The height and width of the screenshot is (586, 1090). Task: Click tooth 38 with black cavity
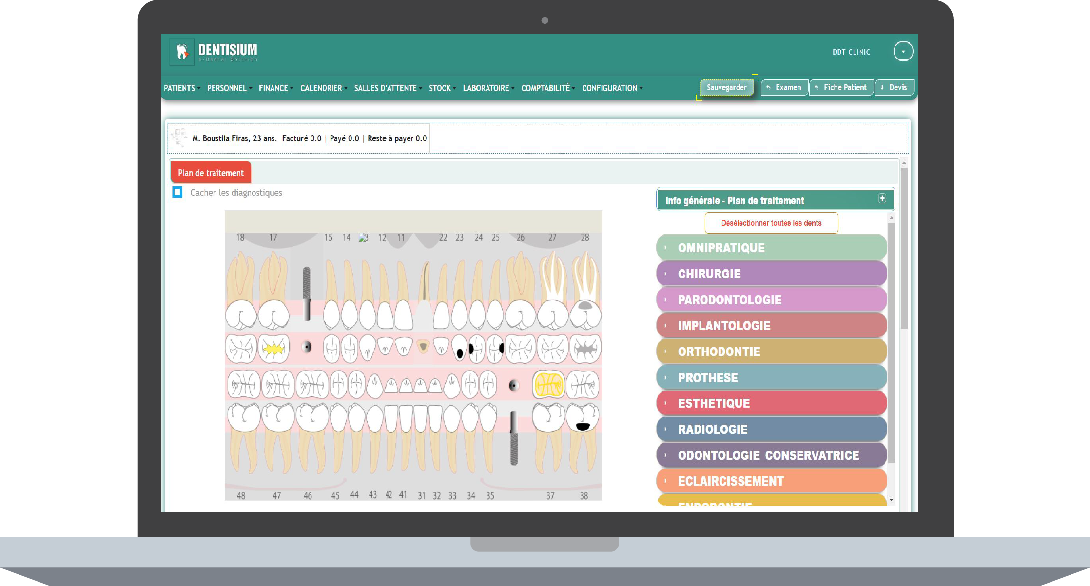click(583, 418)
